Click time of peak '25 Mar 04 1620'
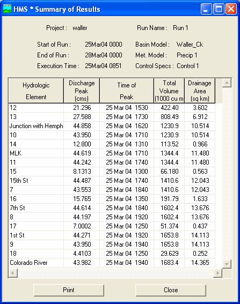The image size is (240, 304). coord(127,126)
